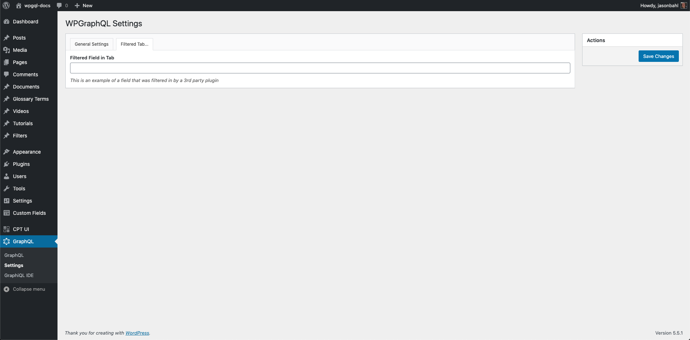The image size is (690, 340).
Task: Open the Filters menu label
Action: (20, 136)
